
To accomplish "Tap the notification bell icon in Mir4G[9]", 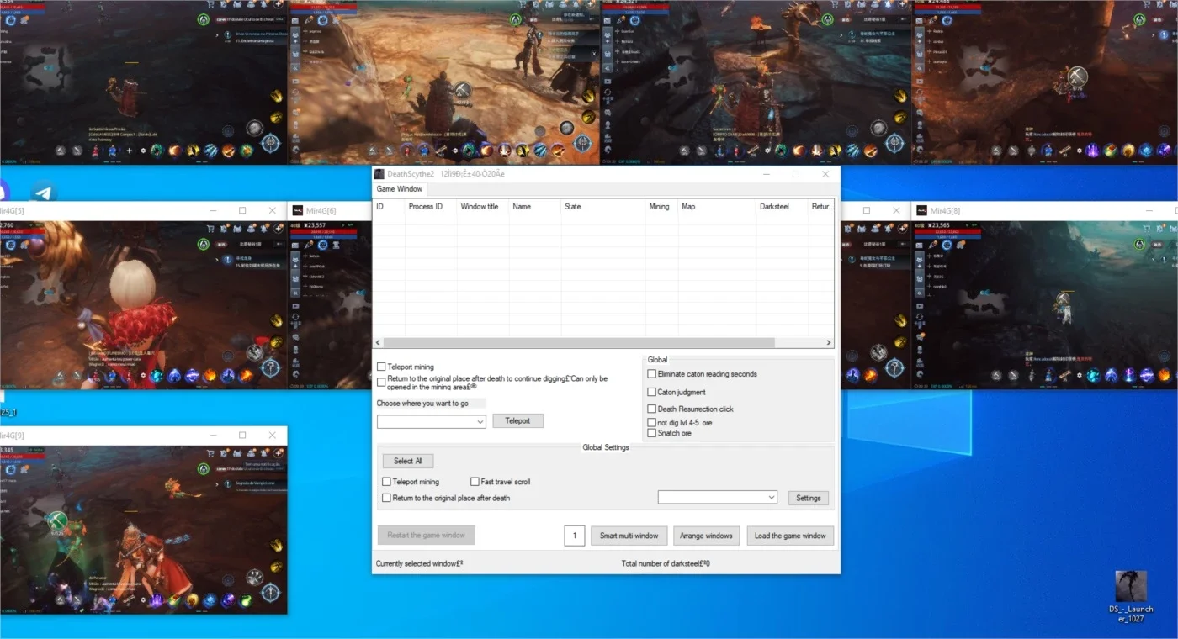I will point(264,453).
